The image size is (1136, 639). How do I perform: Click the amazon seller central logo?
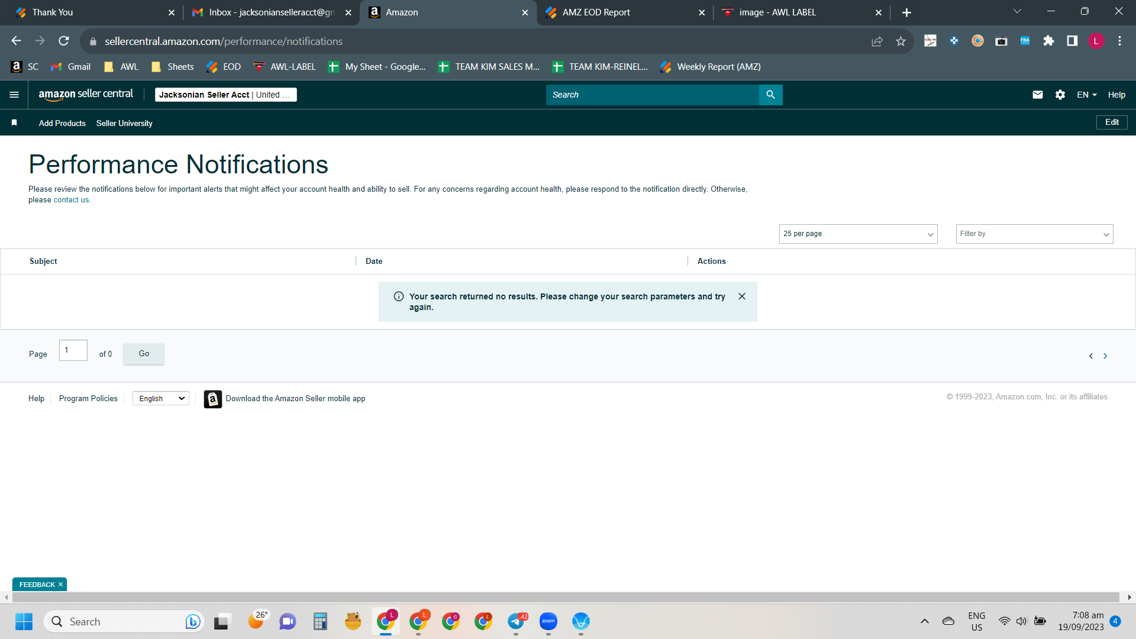click(x=86, y=94)
